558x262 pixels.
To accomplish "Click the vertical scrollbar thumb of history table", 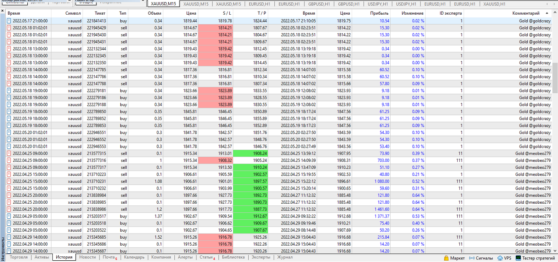I will tap(555, 78).
